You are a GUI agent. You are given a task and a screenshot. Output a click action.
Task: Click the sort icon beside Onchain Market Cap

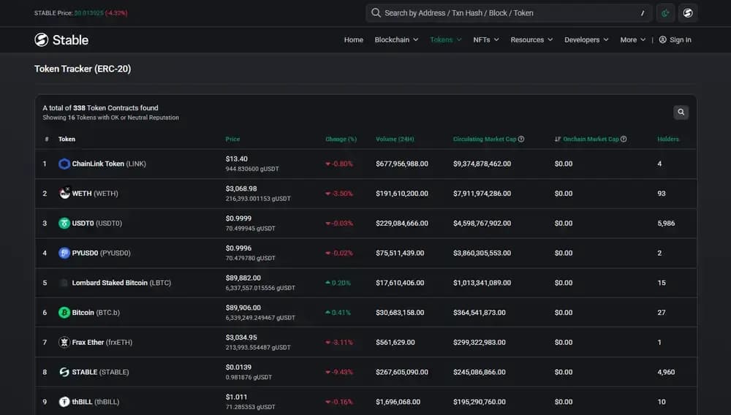[x=558, y=139]
